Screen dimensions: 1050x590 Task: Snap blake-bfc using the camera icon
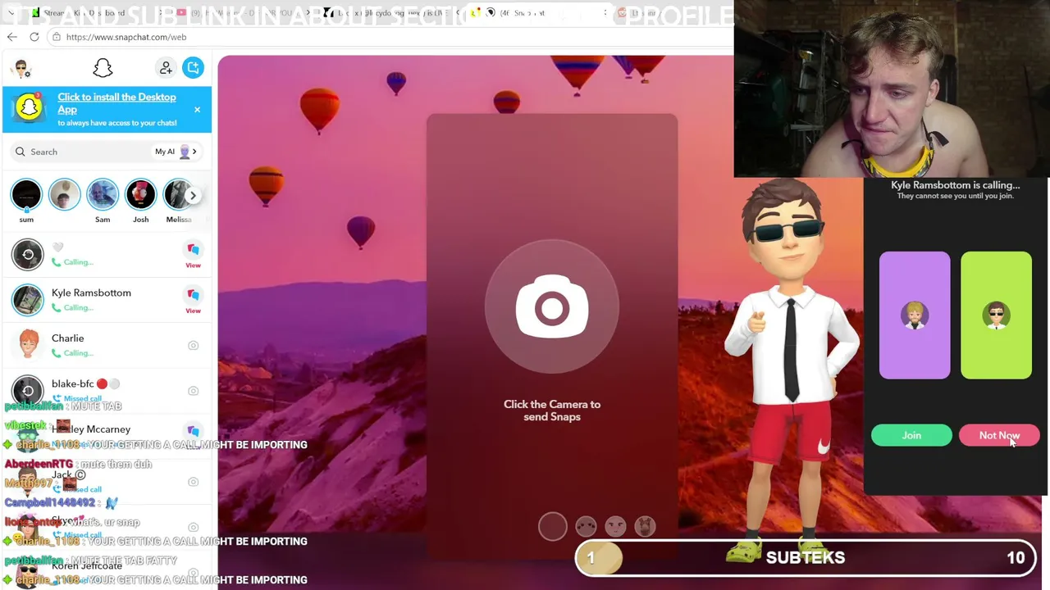click(x=193, y=391)
